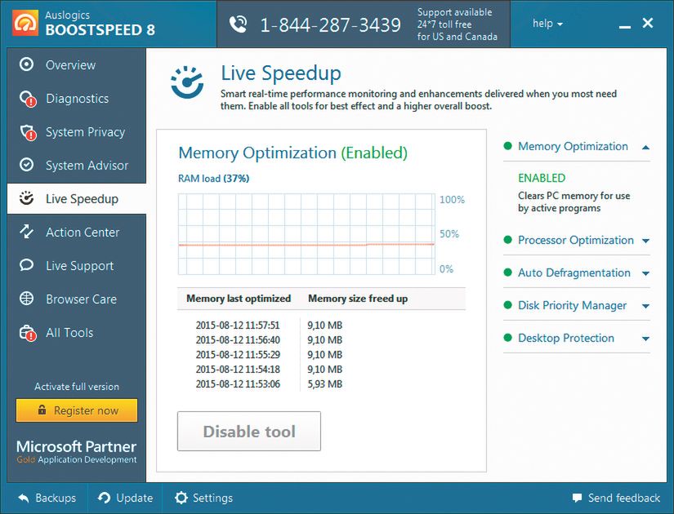Expand the Desktop Protection arrow

(x=645, y=339)
